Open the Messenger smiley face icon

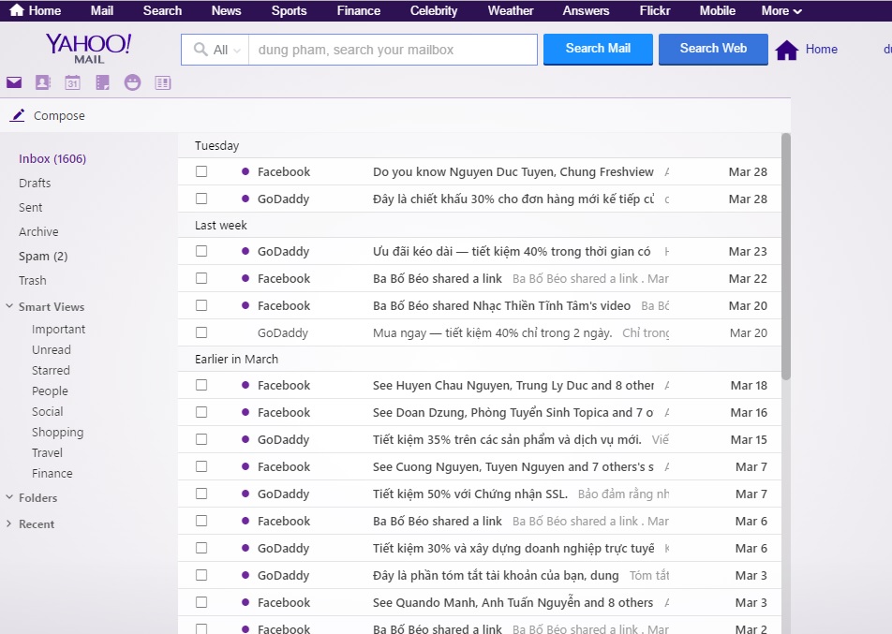pyautogui.click(x=132, y=83)
